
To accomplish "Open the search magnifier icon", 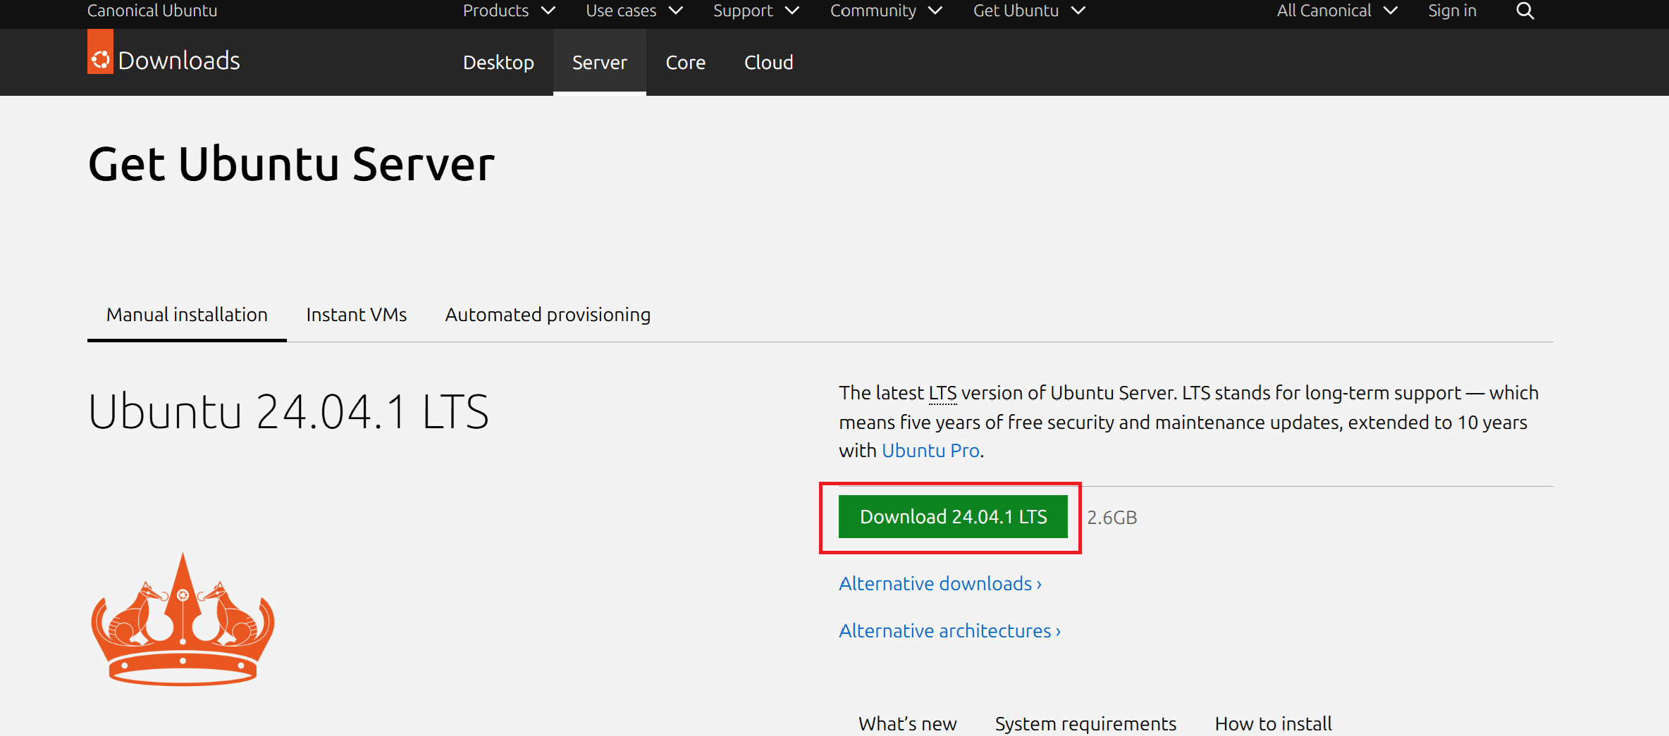I will pos(1525,11).
